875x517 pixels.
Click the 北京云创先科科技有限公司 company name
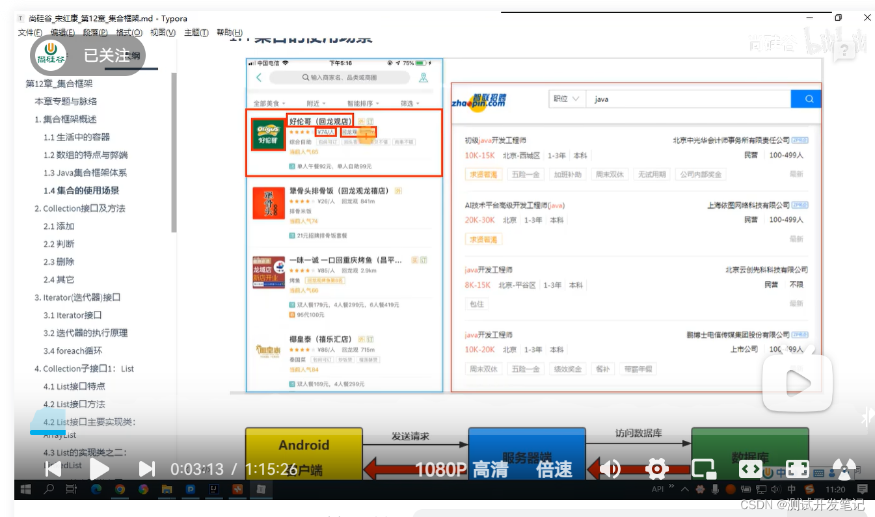point(766,270)
